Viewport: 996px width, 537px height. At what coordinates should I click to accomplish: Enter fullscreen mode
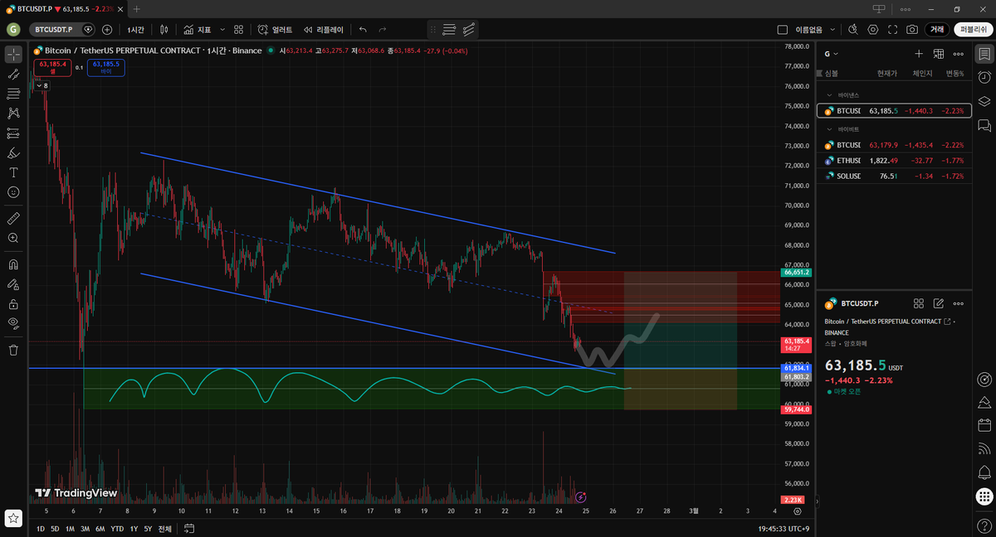click(892, 29)
